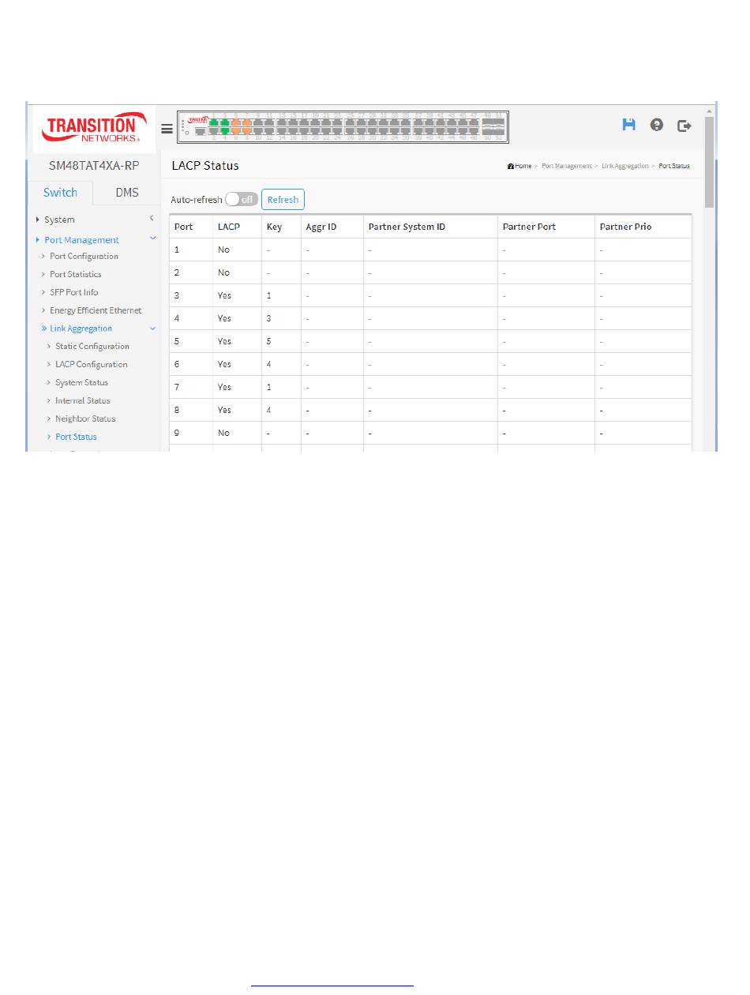Open the Port Management breadcrumb link
This screenshot has width=750, height=995.
coord(566,166)
